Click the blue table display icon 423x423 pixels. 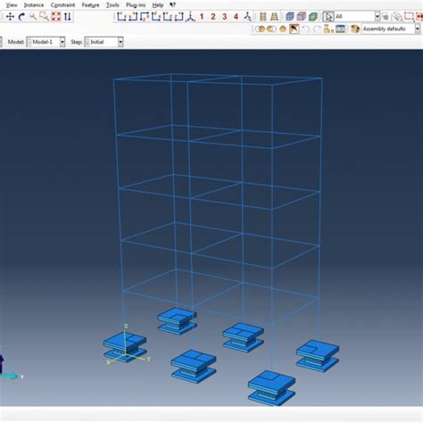pyautogui.click(x=340, y=29)
